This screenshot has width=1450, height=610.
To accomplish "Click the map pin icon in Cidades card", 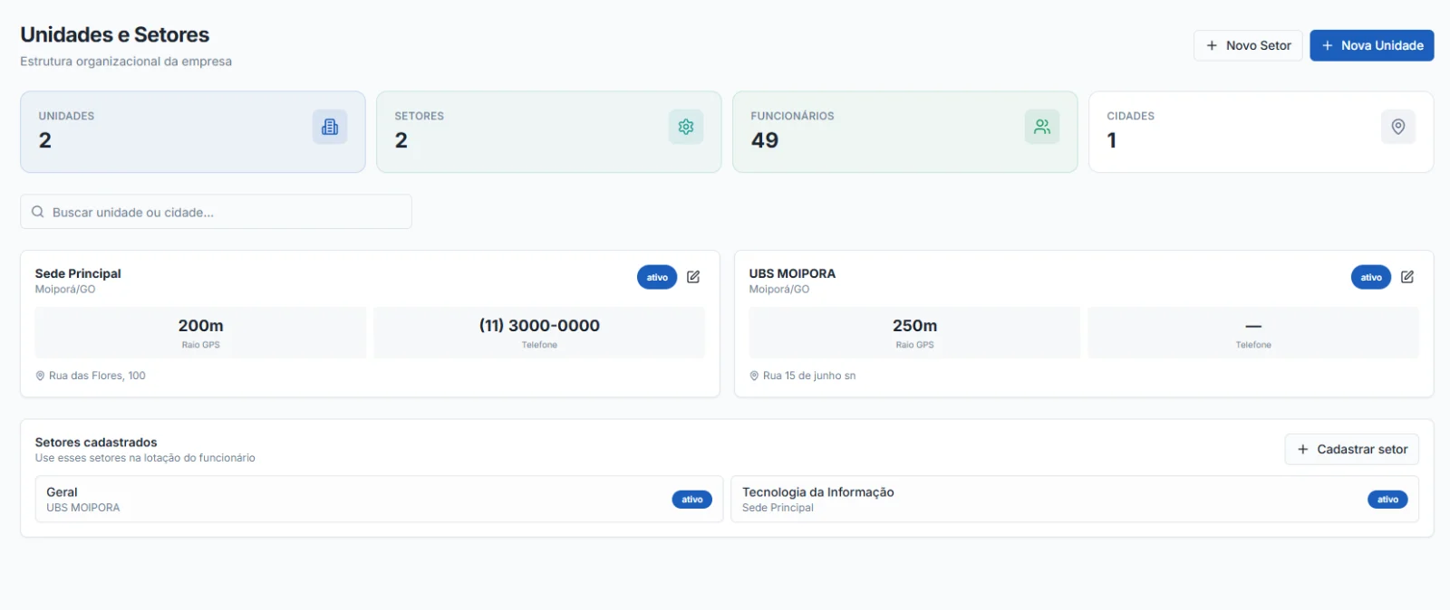I will (1398, 127).
